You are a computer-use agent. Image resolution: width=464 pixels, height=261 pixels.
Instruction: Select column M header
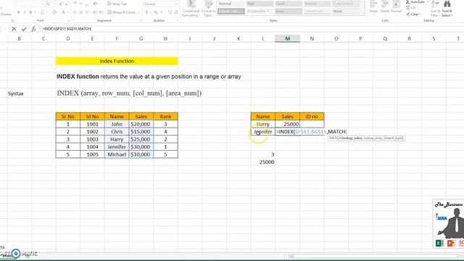tap(287, 38)
